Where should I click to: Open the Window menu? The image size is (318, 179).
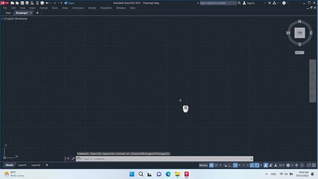click(121, 8)
